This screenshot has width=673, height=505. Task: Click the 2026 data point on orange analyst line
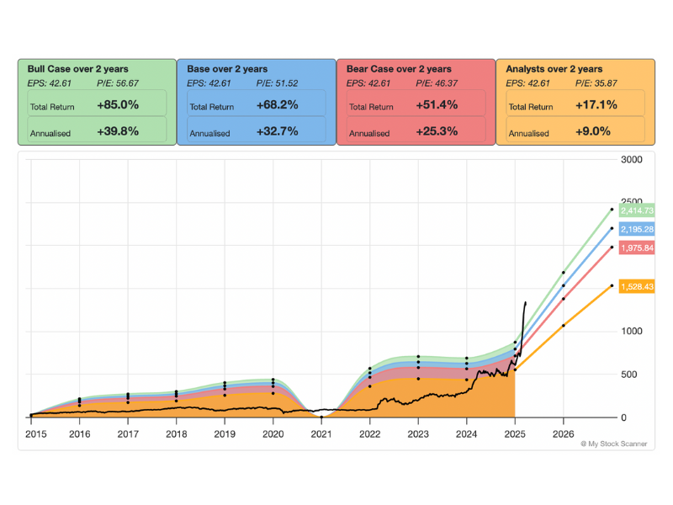[563, 325]
